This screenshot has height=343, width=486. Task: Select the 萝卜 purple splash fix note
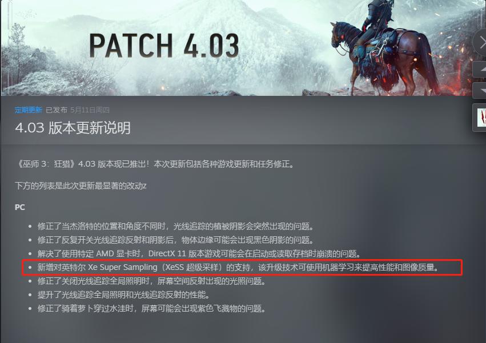(151, 309)
